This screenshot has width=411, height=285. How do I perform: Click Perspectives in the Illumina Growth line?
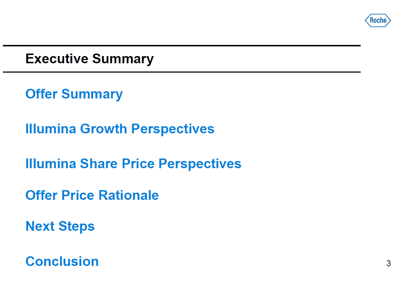tap(173, 129)
